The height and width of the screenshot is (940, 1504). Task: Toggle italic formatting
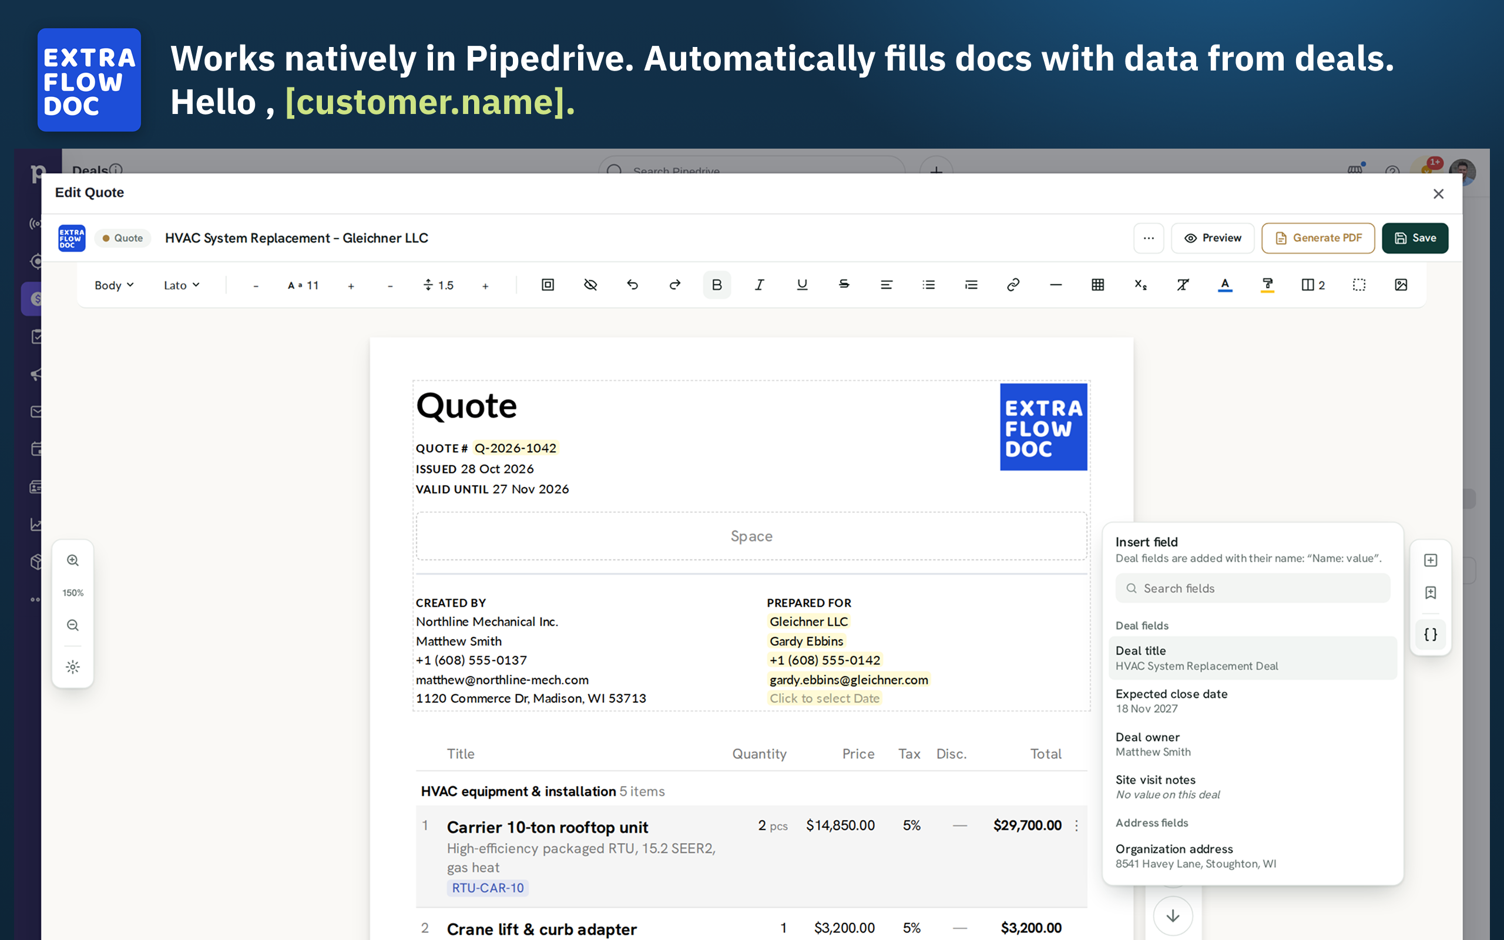tap(759, 285)
